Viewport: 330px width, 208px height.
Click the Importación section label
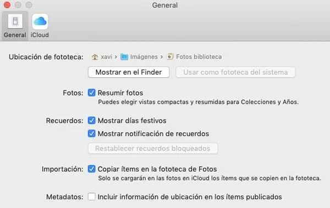coord(63,169)
